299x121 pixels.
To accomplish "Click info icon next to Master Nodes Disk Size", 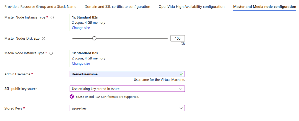I will 44,39.
